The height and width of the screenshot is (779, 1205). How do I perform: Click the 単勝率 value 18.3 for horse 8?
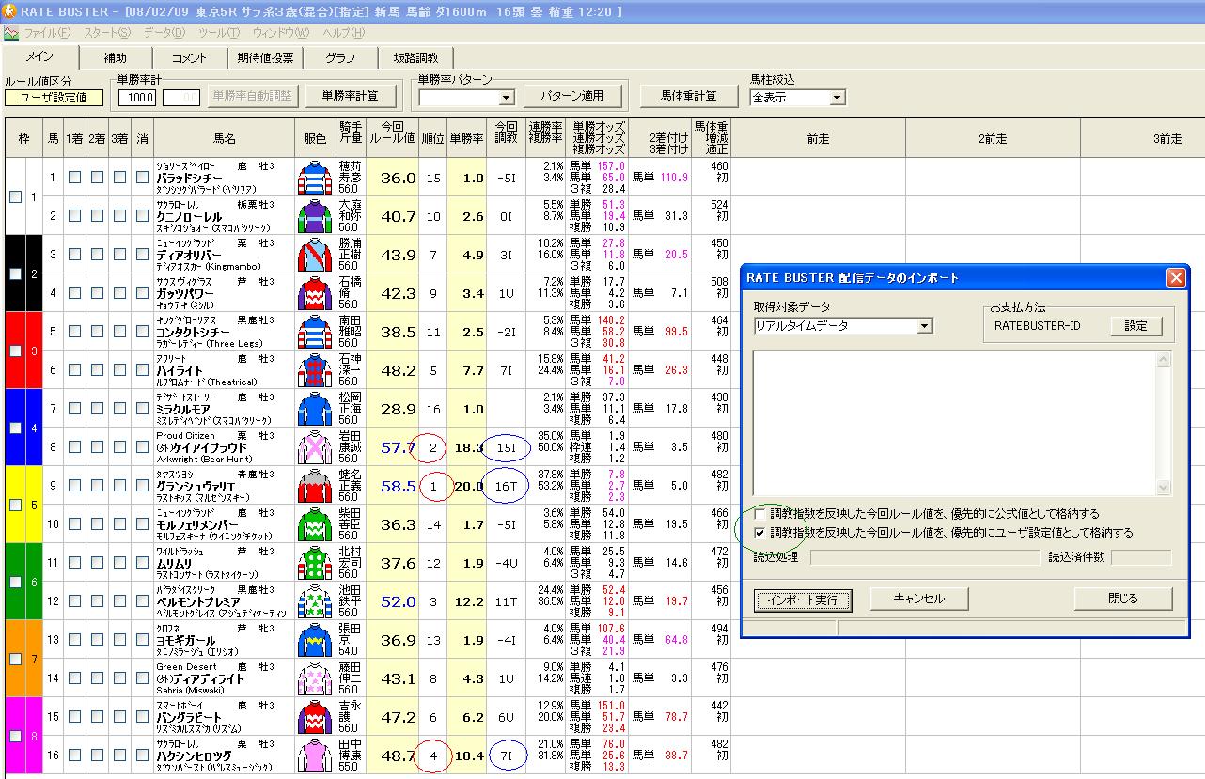[x=467, y=448]
